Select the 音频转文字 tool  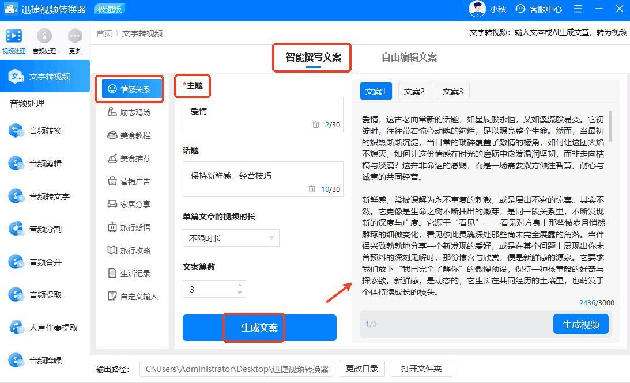(x=49, y=196)
